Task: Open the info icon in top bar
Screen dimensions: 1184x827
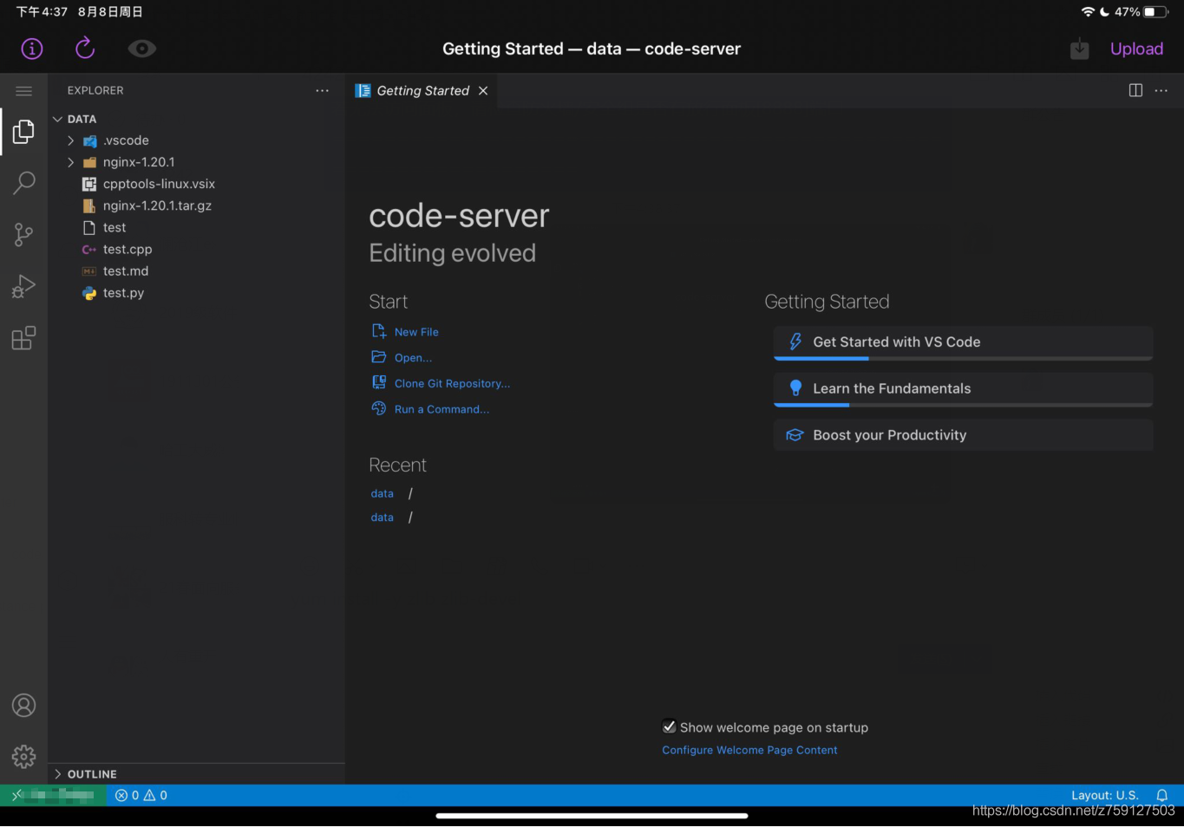Action: pos(32,49)
